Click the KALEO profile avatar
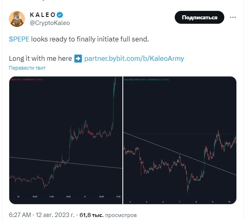 coord(17,19)
